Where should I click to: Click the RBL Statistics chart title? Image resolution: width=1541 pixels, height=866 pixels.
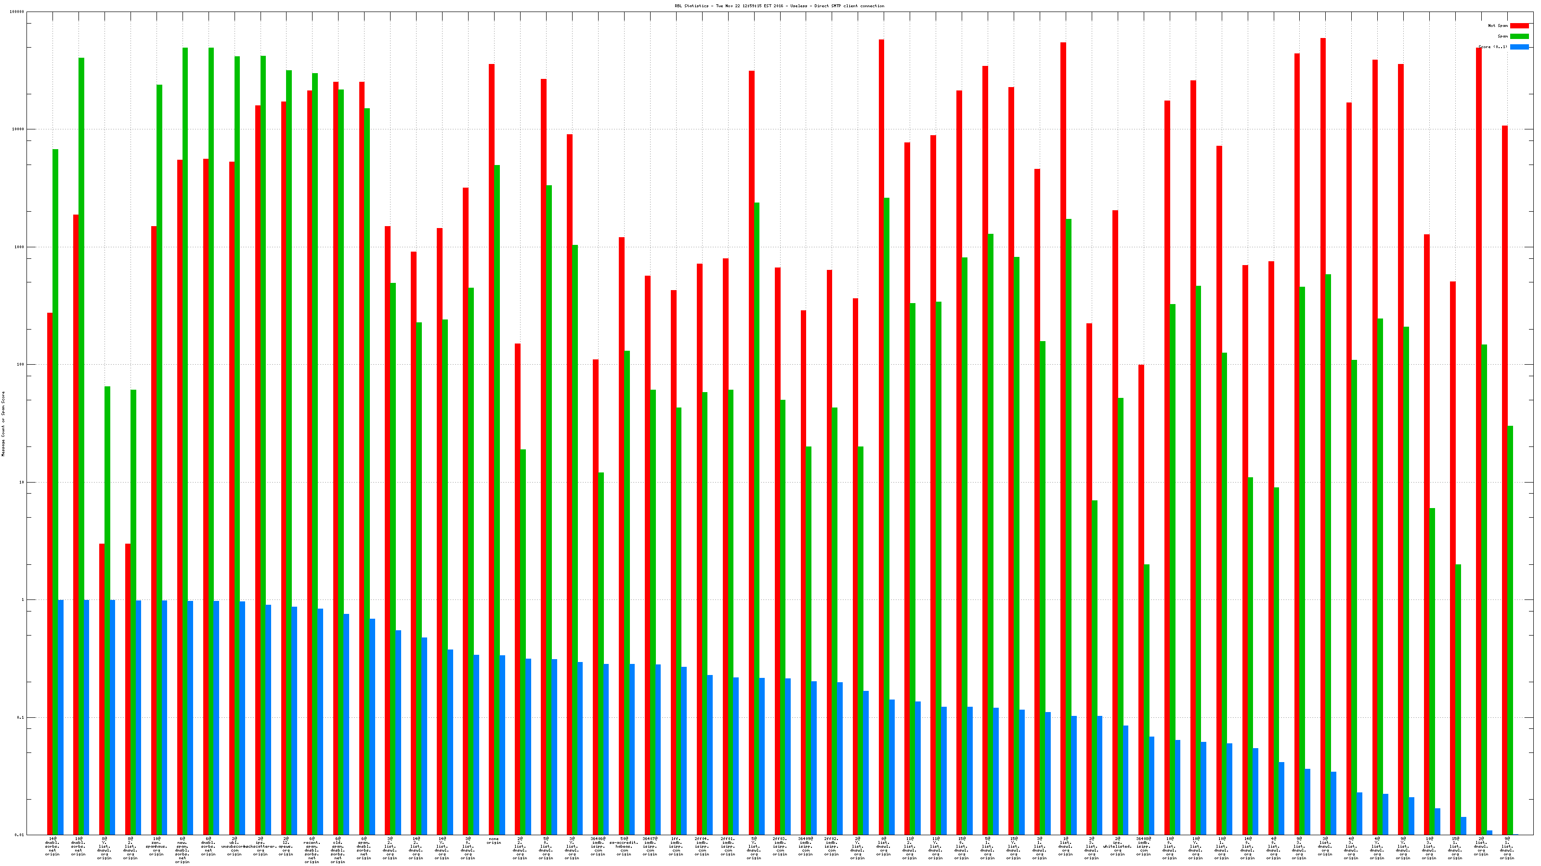(779, 6)
